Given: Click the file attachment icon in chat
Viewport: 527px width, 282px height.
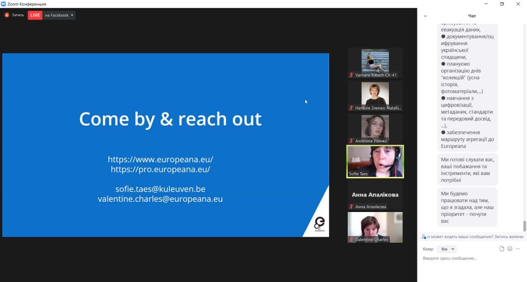Looking at the screenshot, I should [502, 249].
